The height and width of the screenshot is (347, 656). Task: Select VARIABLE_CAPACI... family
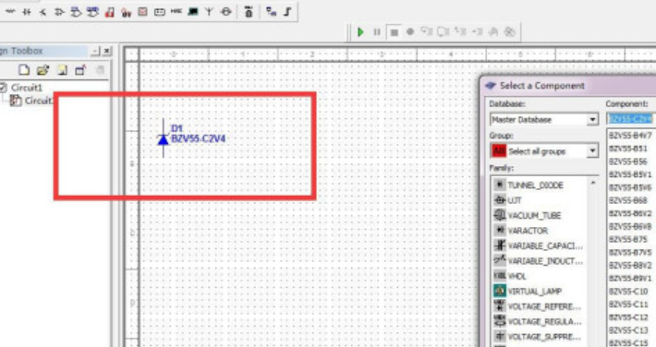coord(545,245)
